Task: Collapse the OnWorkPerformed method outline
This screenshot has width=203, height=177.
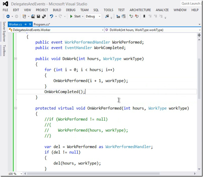Action: (16, 108)
